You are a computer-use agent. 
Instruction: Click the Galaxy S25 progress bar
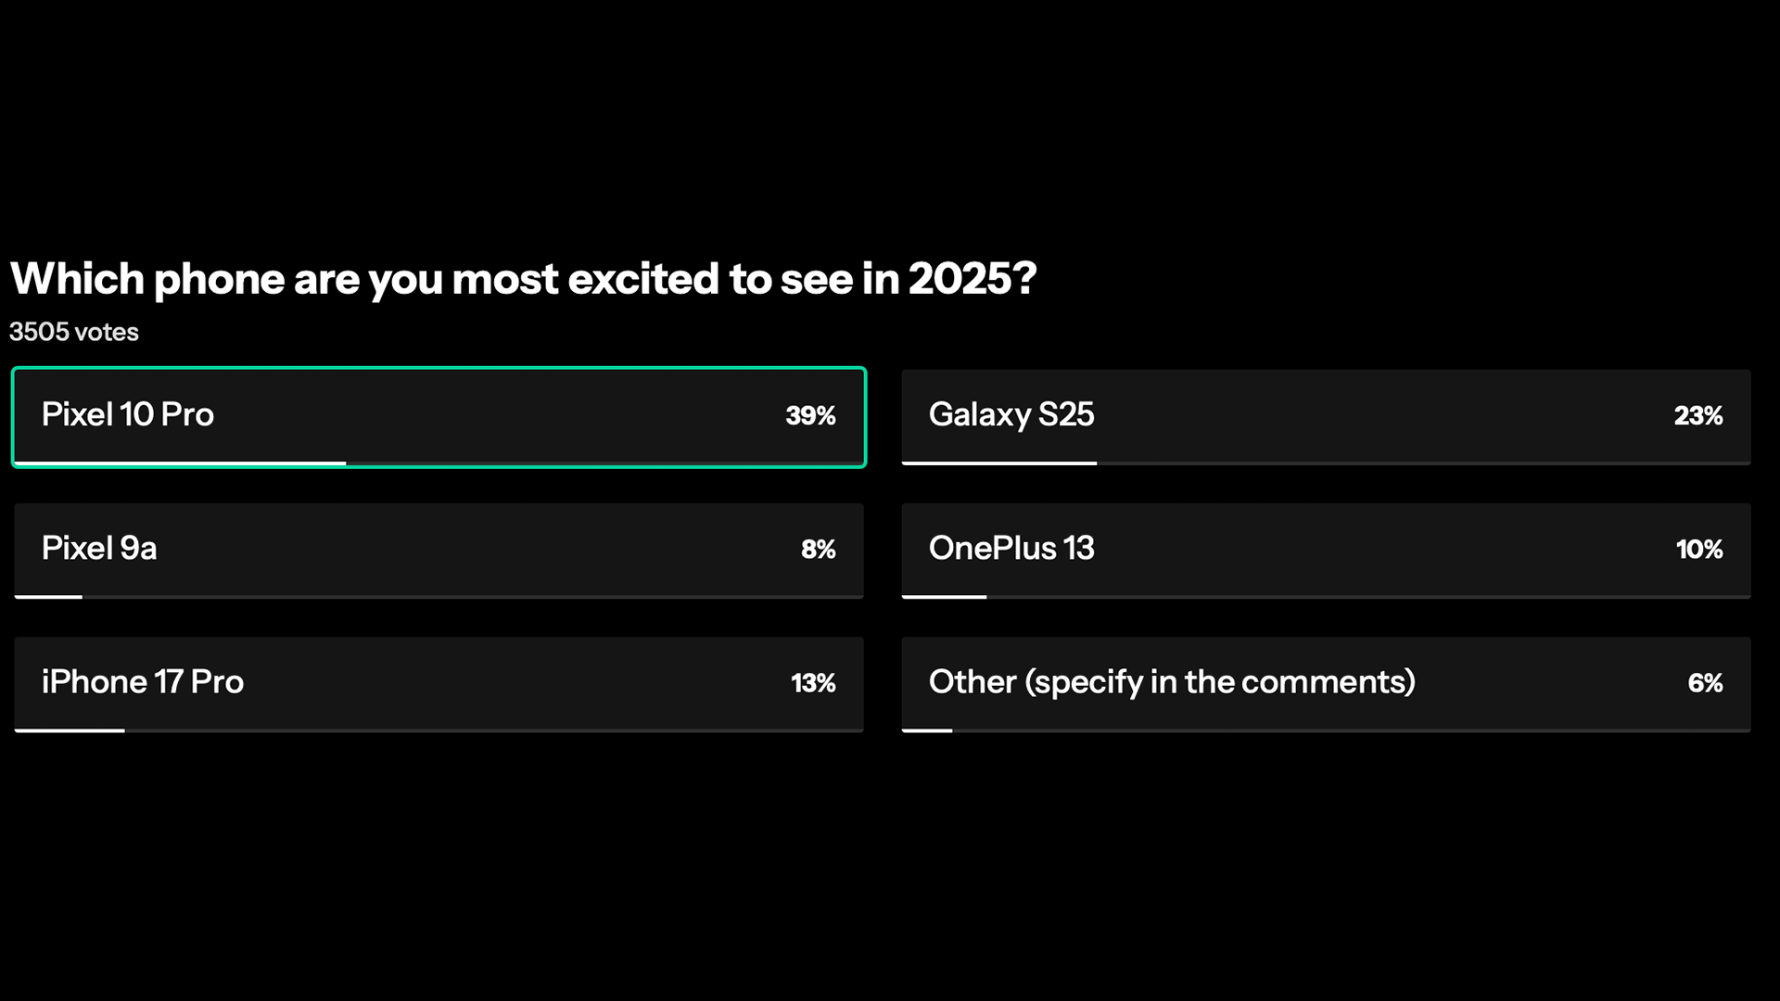point(1326,462)
